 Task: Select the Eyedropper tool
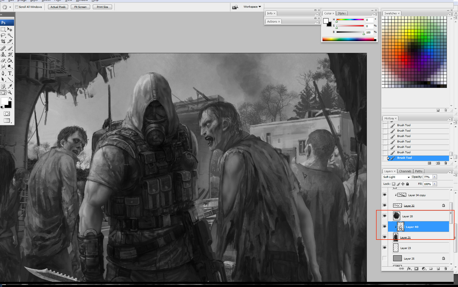[10, 86]
